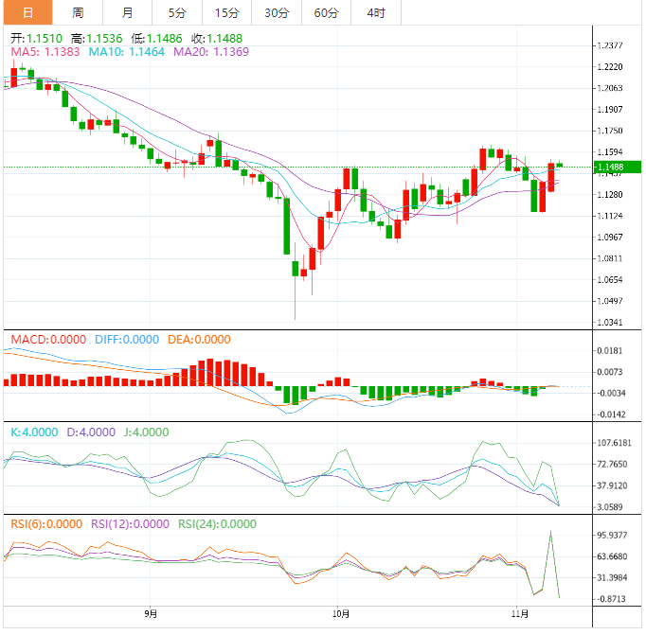Choose the 4时 timeframe tab

(x=376, y=12)
